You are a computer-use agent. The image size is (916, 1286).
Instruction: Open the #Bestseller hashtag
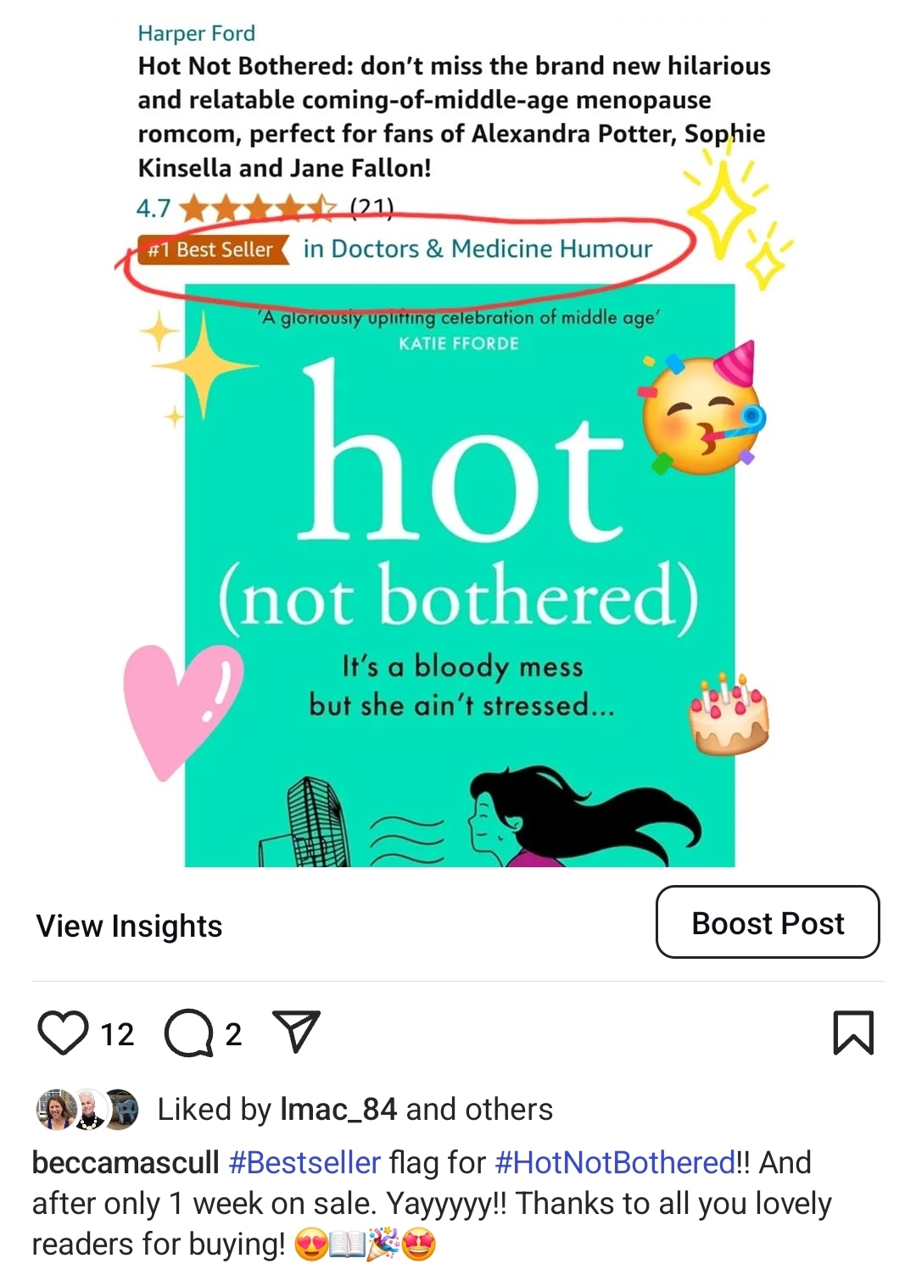(x=304, y=1162)
